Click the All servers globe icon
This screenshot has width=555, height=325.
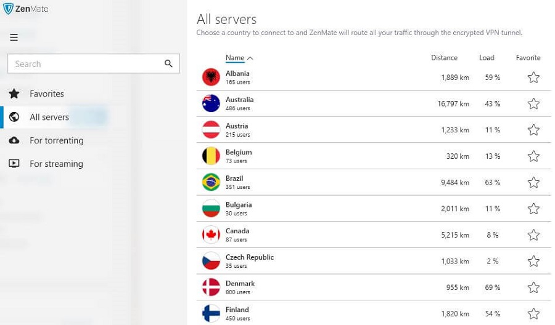(x=14, y=117)
